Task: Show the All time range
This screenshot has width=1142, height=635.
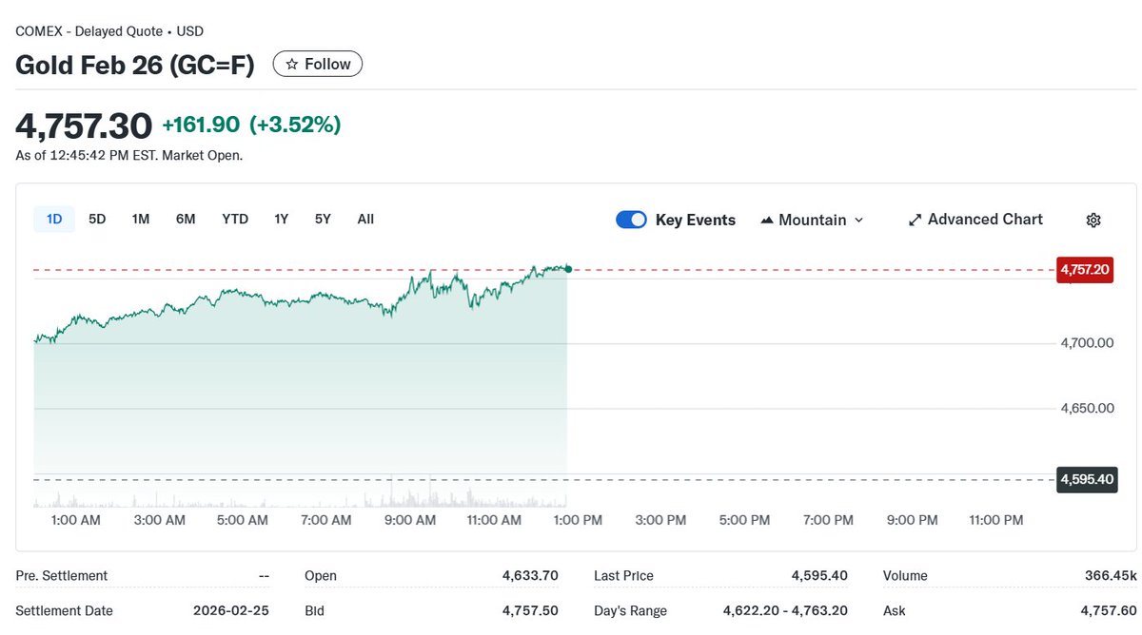Action: coord(365,219)
